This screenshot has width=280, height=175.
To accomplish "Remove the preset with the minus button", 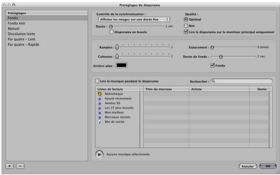I will [20, 166].
